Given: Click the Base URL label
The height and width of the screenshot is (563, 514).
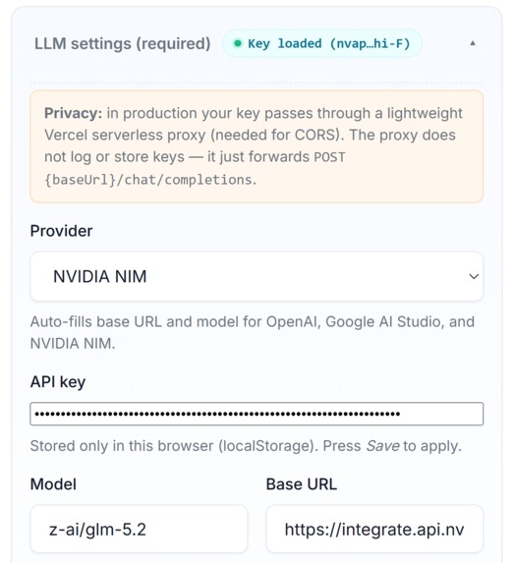Looking at the screenshot, I should click(302, 484).
